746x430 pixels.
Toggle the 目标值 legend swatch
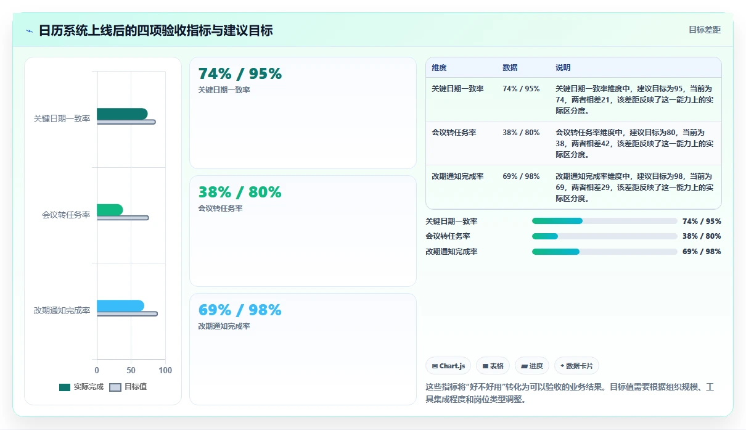click(x=115, y=387)
